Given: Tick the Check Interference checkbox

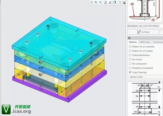Looking at the screenshot, I should coord(130,55).
